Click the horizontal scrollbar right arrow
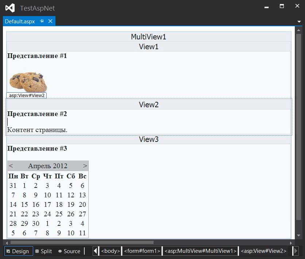This screenshot has width=305, height=259. coord(291,243)
